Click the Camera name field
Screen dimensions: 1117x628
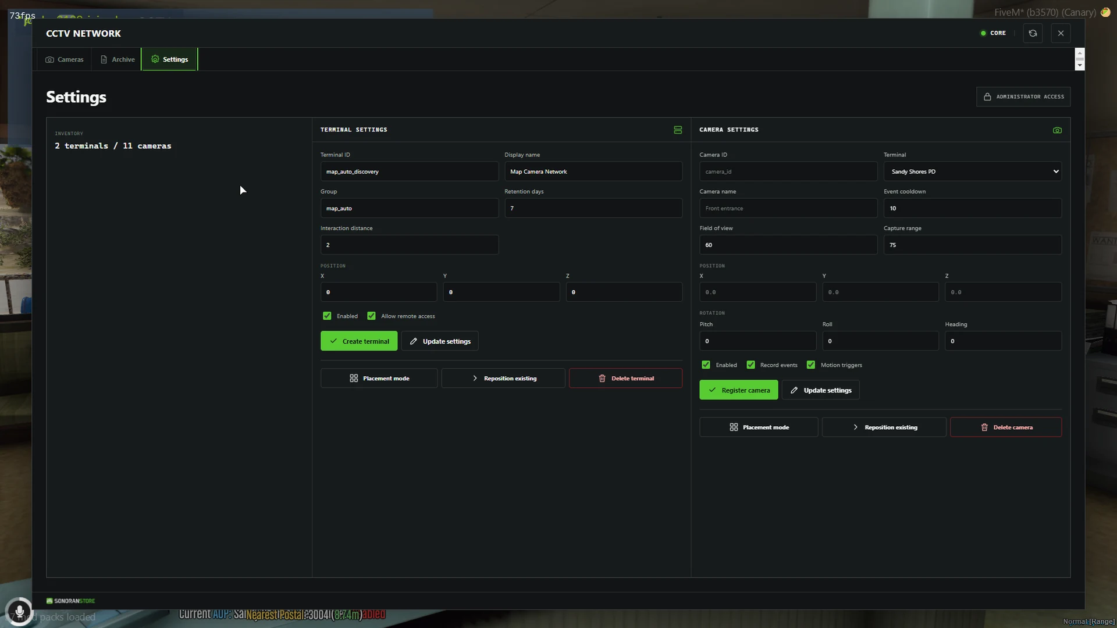pyautogui.click(x=788, y=208)
